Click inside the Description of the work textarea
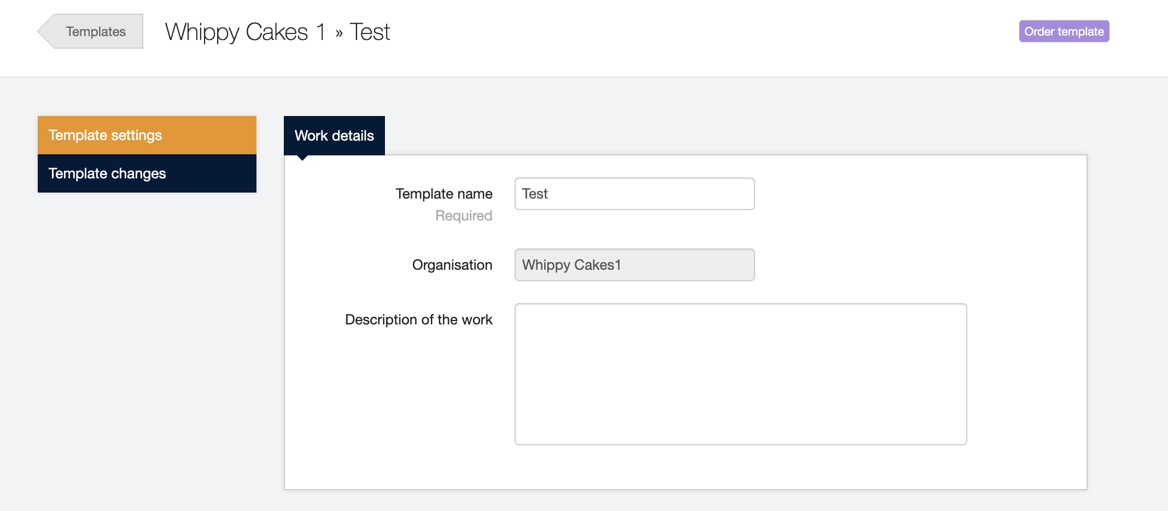1168x511 pixels. click(740, 374)
